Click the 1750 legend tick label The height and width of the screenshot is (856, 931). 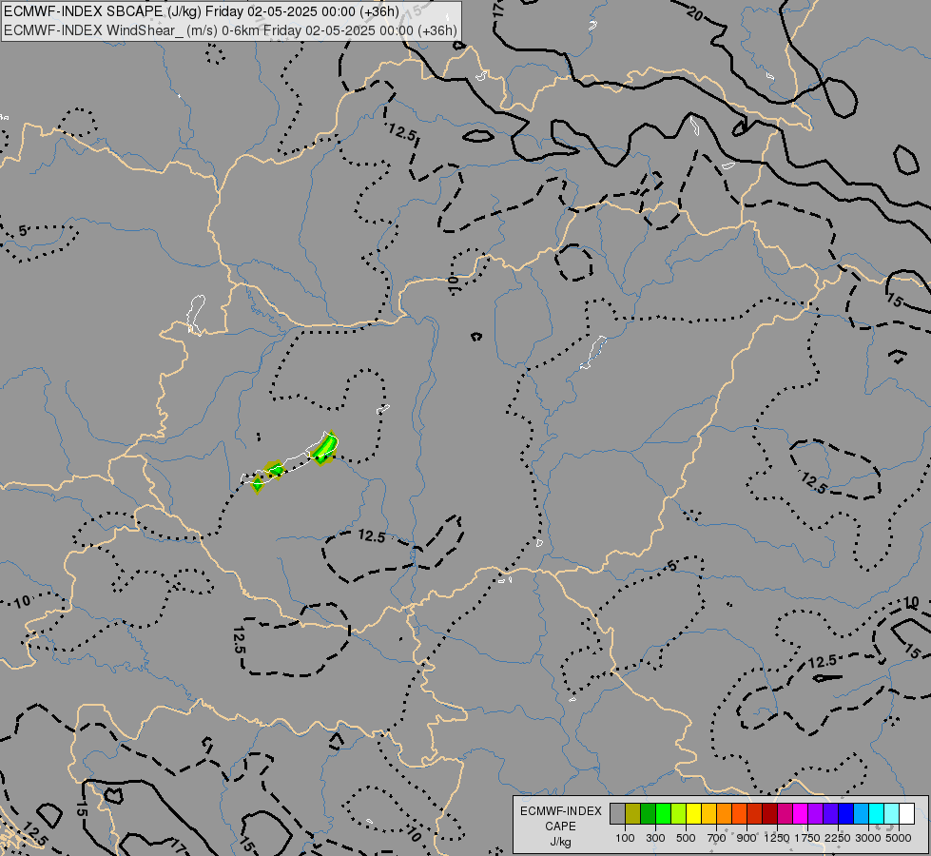pyautogui.click(x=808, y=838)
